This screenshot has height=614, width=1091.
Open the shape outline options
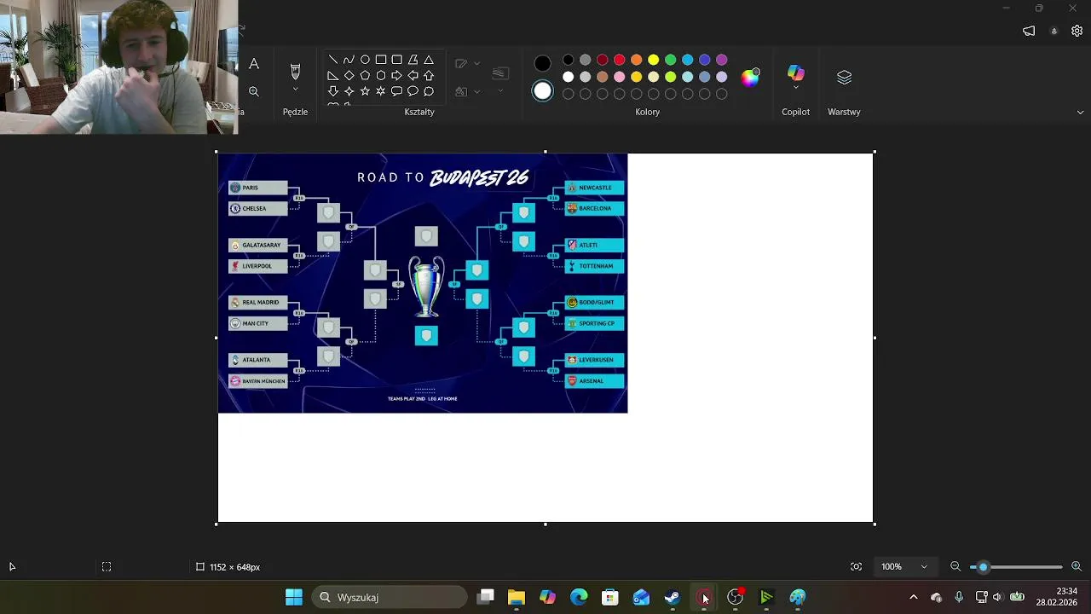tap(467, 64)
